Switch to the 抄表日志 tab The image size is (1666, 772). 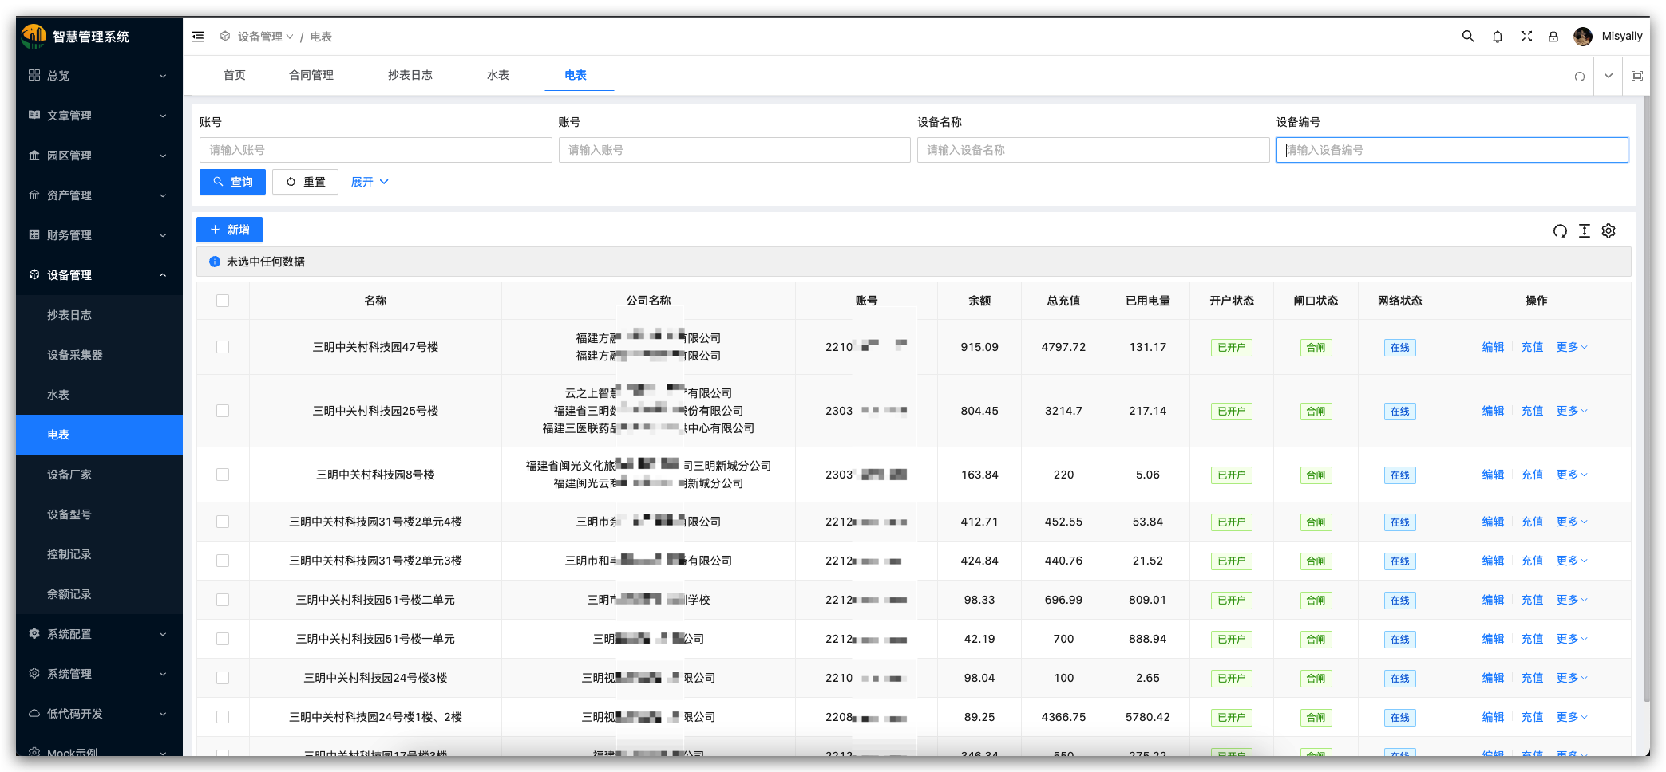[x=410, y=75]
